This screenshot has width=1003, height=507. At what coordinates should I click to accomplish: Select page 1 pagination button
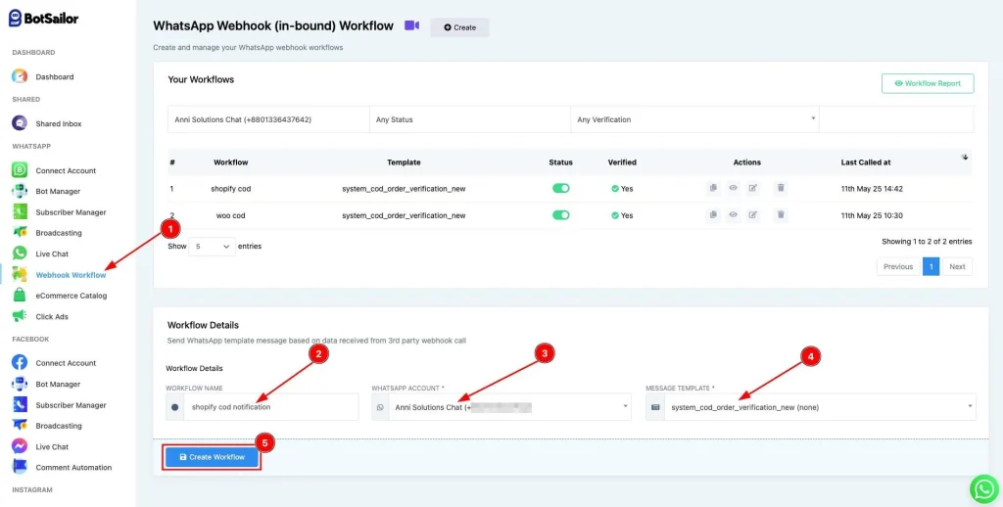pos(931,266)
